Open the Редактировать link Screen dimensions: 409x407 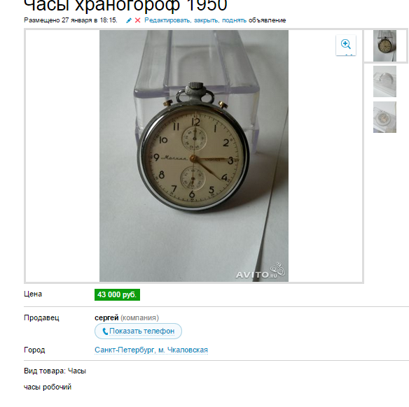(x=167, y=20)
